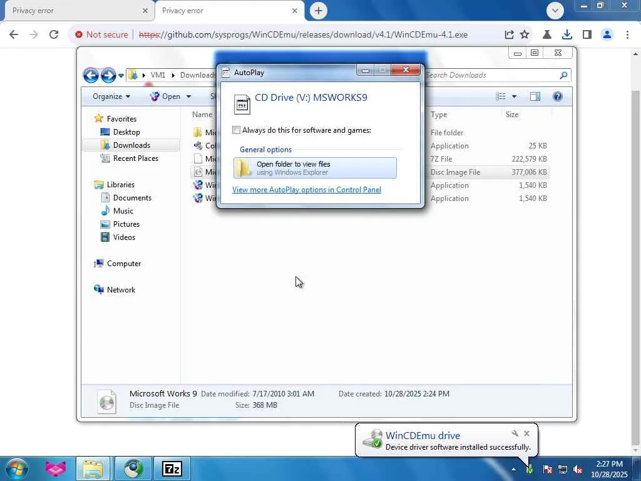Open Explorer recent locations dropdown
The image size is (641, 481).
tap(121, 76)
